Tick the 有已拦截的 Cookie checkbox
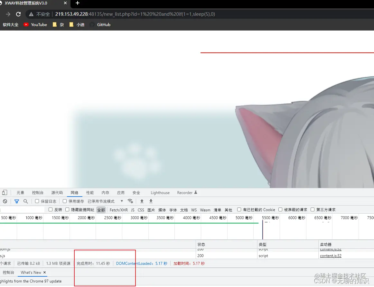 tap(239, 209)
